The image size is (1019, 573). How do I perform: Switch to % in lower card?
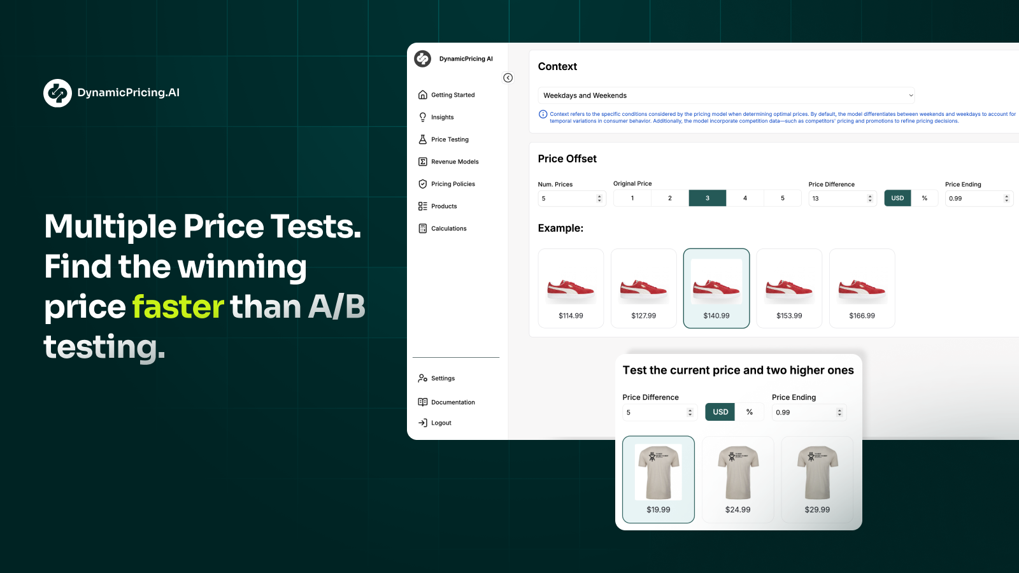coord(750,412)
